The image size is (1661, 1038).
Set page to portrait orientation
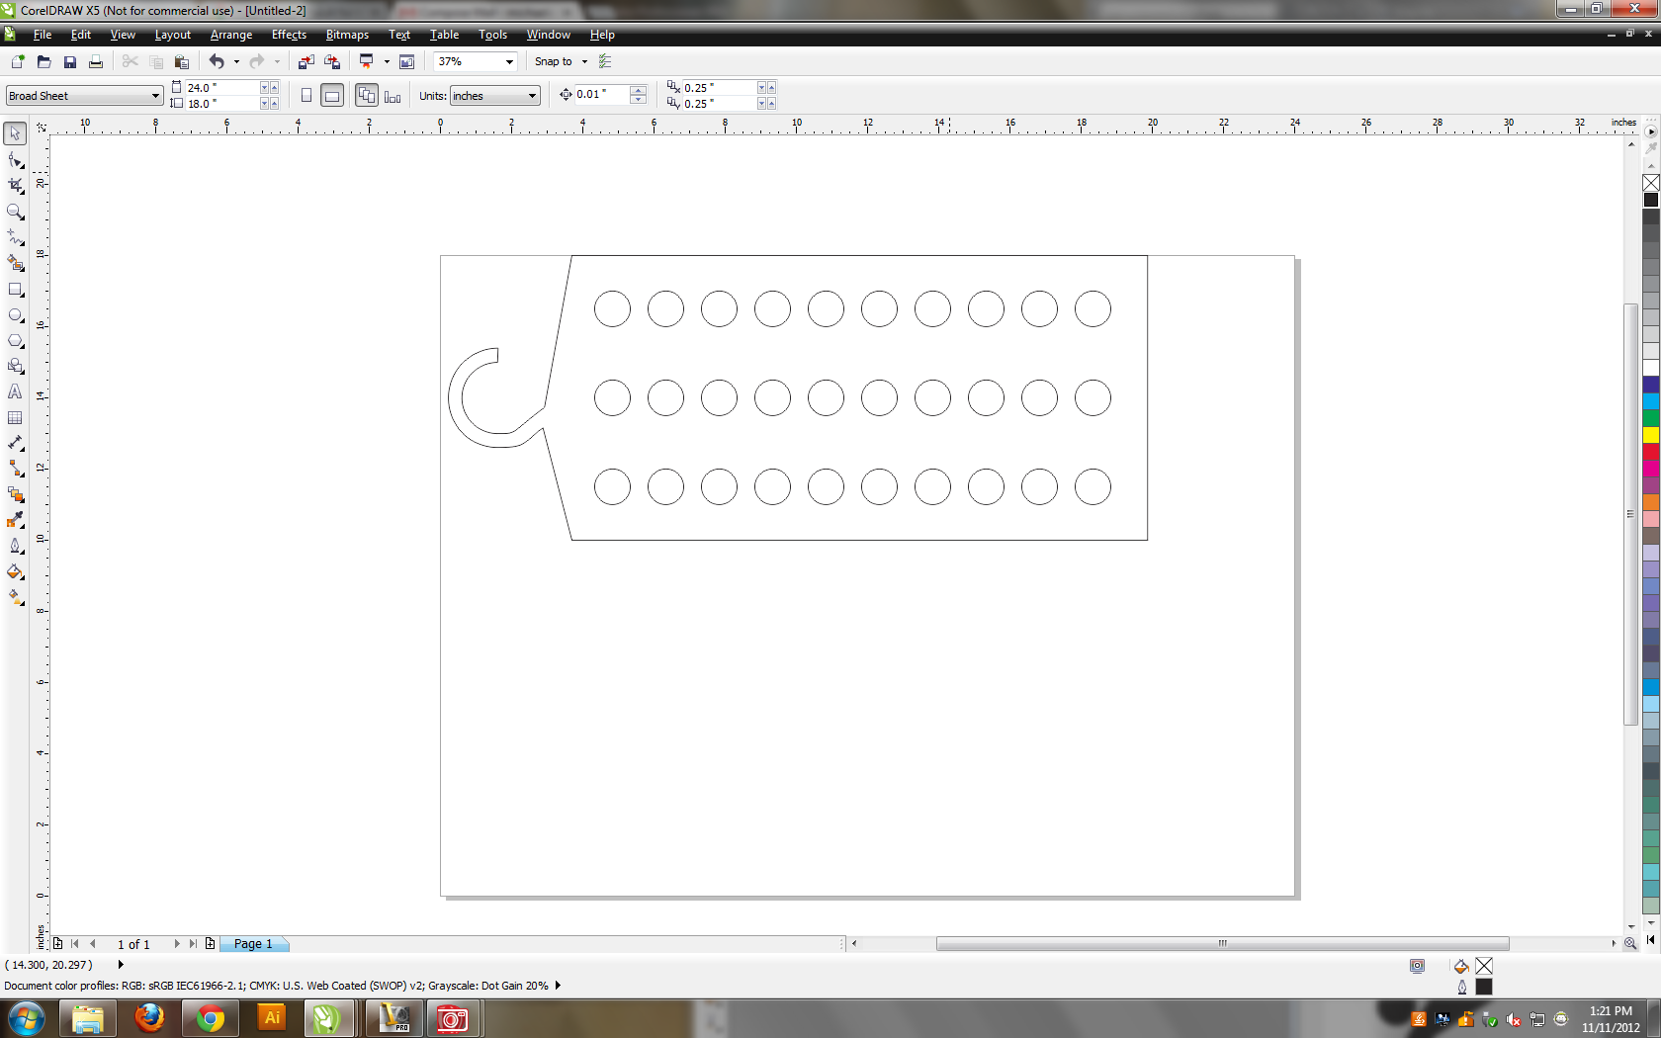[306, 96]
